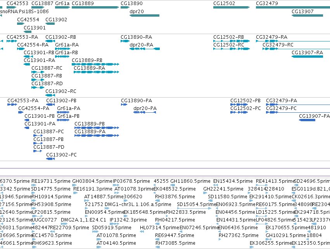This screenshot has height=249, width=330.
Task: Click the CG13889-RB transcript label
Action: pos(87,60)
